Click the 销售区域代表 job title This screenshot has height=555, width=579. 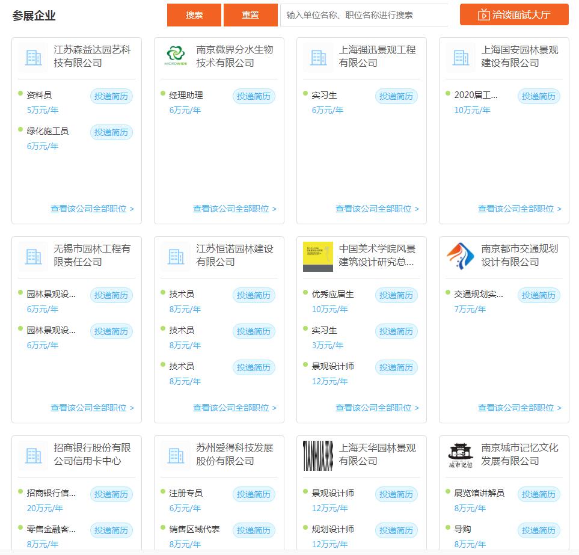pos(194,530)
